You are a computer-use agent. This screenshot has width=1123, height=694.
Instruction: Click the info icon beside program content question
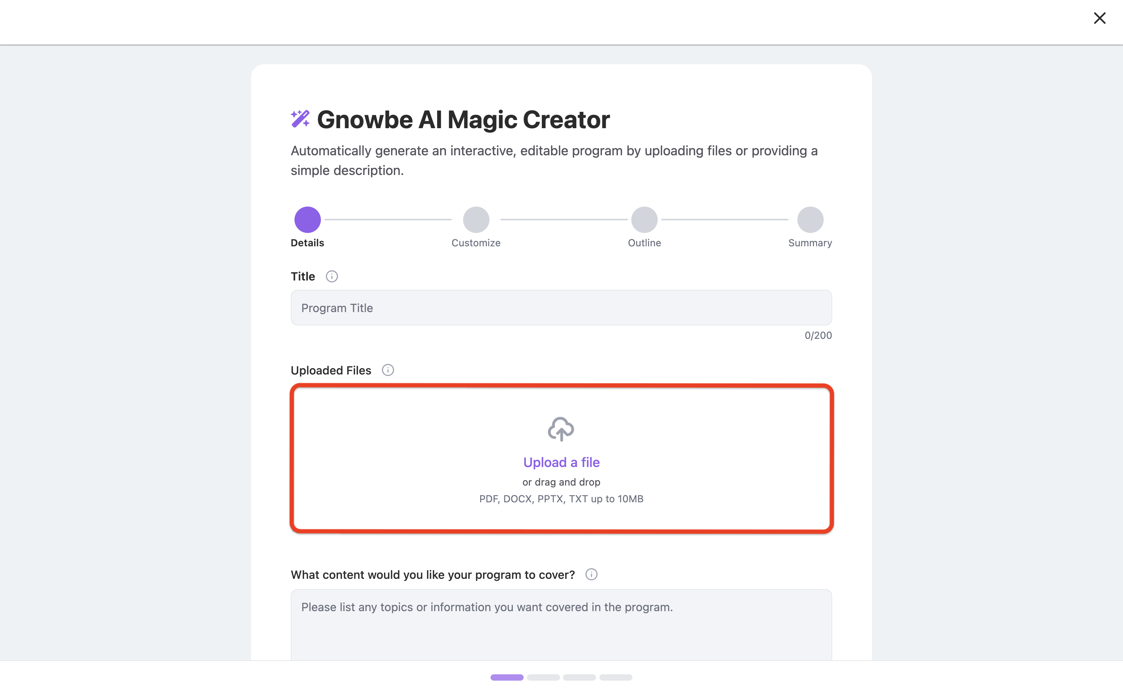[591, 574]
